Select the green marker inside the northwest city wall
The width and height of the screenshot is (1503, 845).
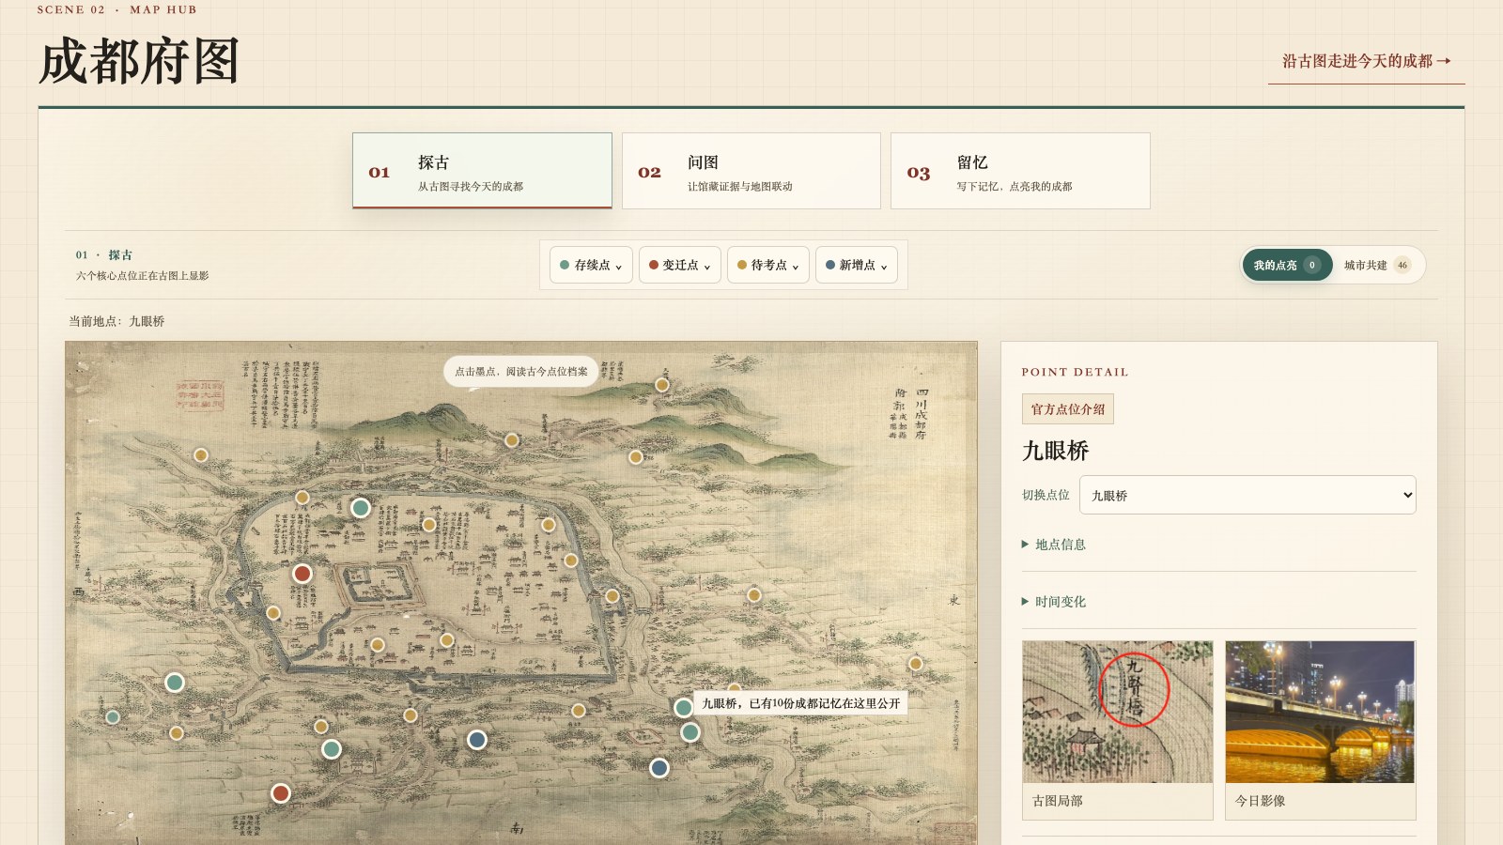361,508
